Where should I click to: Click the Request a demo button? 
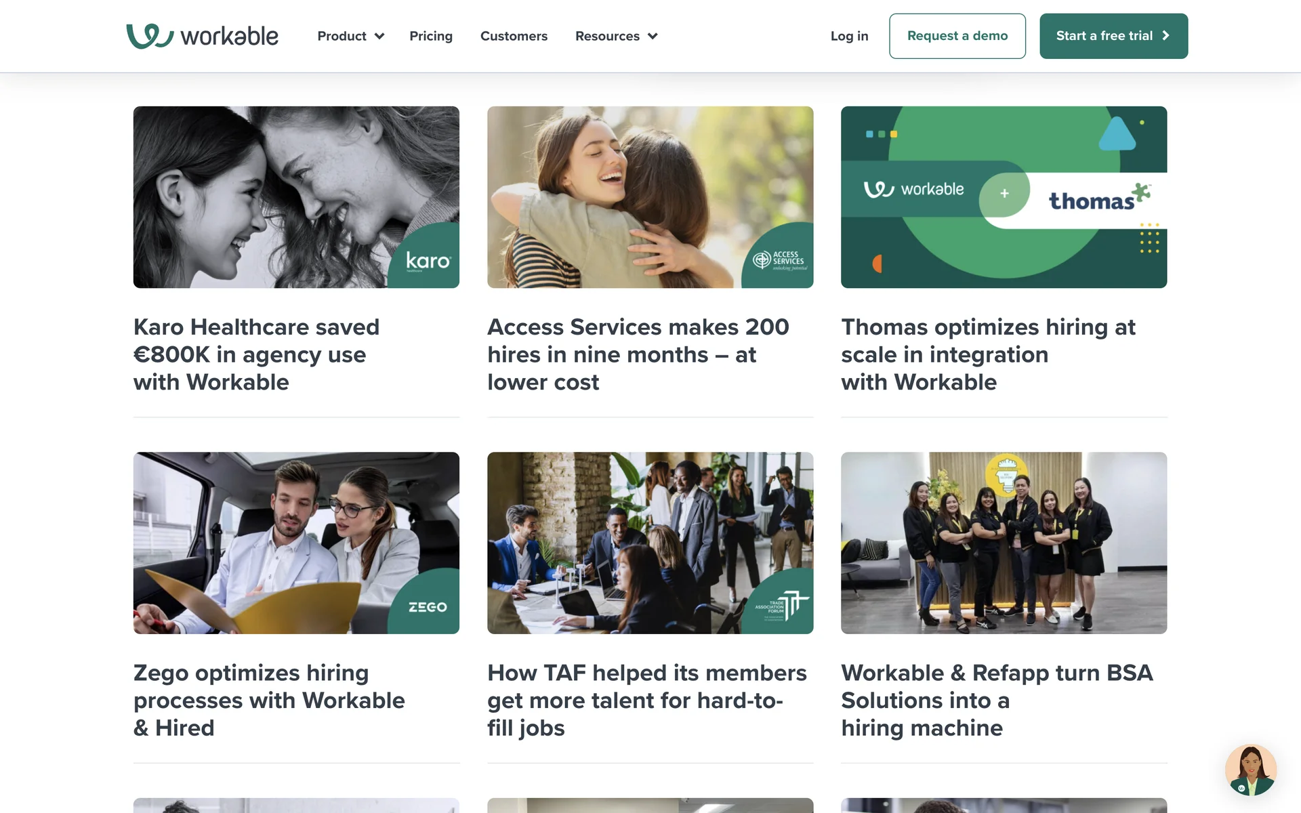pos(957,36)
